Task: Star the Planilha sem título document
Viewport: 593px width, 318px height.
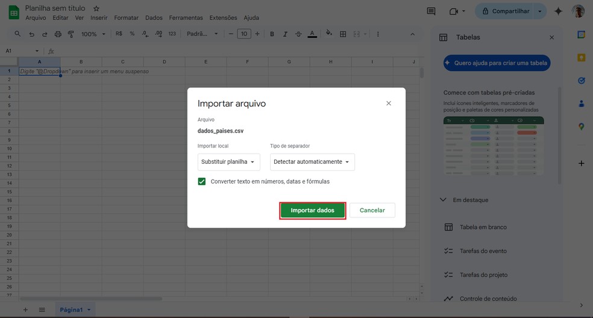Action: point(96,8)
